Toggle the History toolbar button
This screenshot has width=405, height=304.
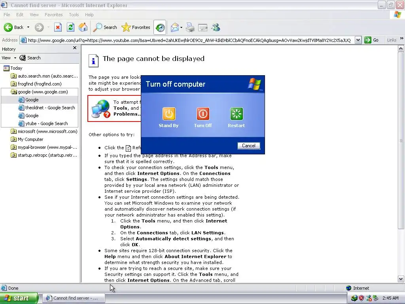[x=160, y=27]
